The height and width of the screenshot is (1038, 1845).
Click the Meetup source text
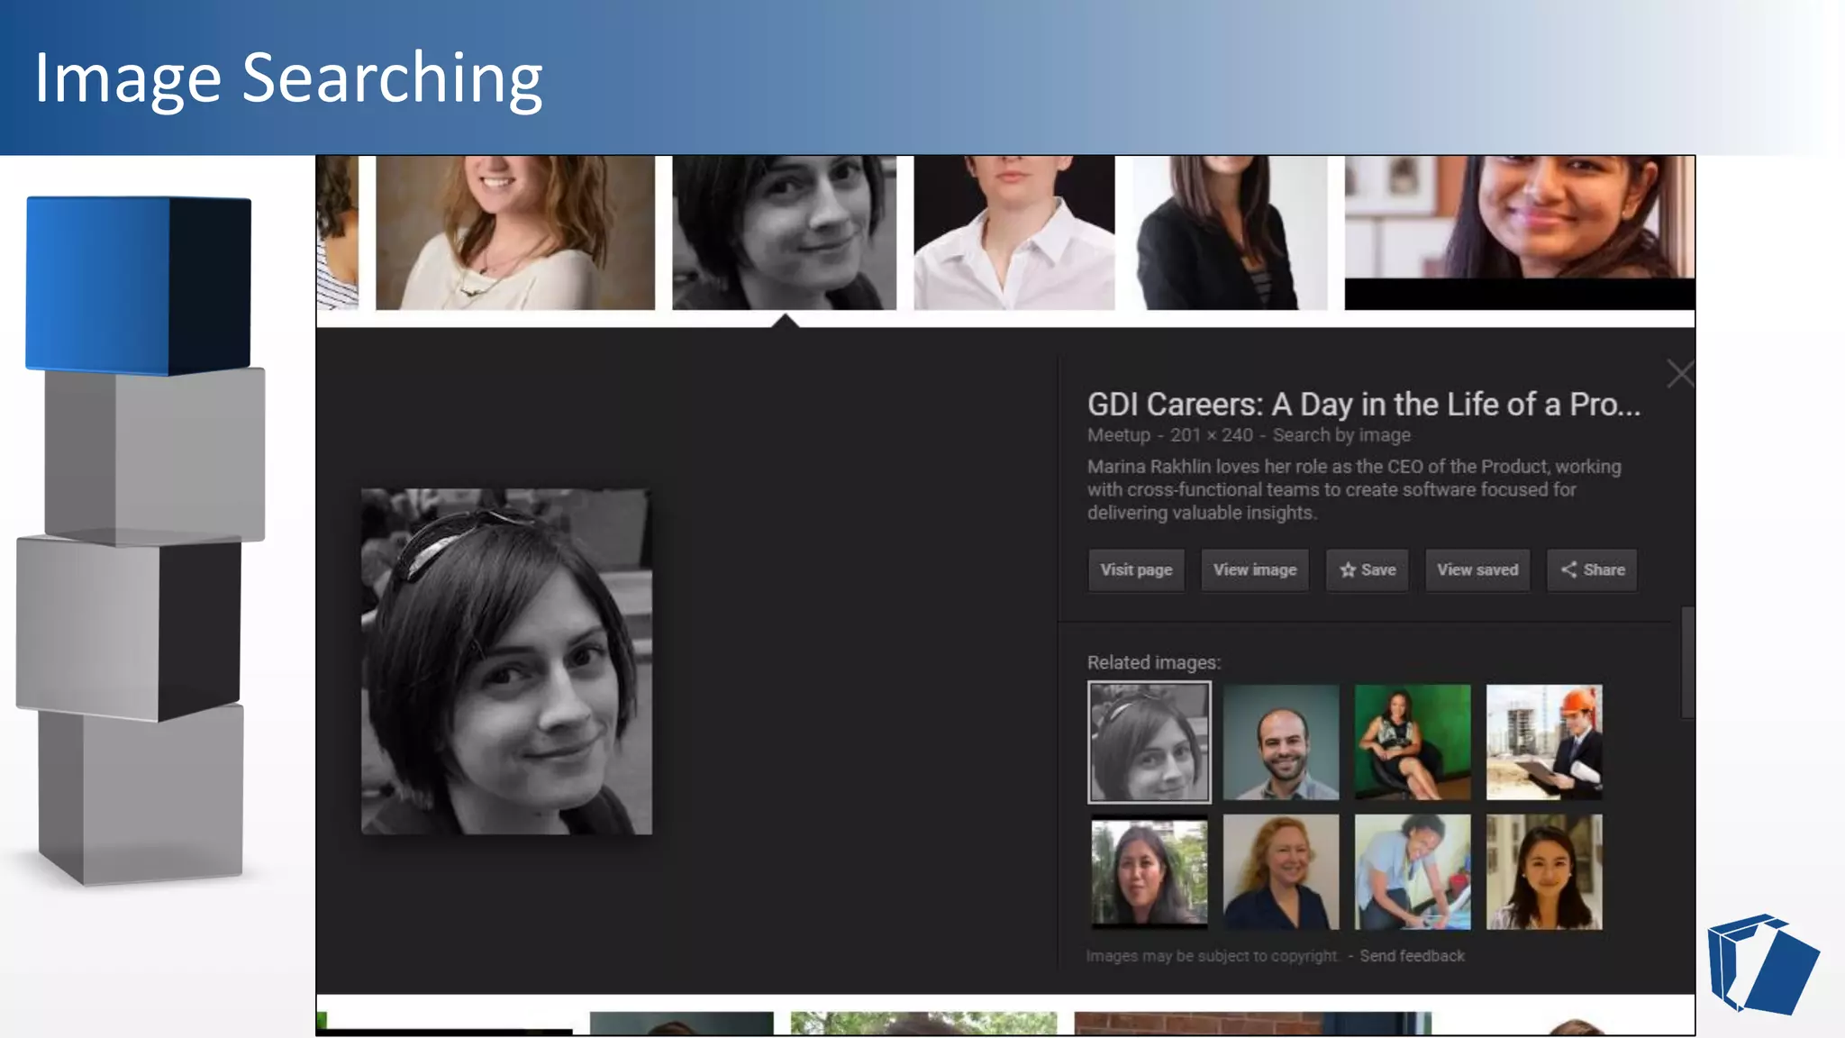point(1119,435)
